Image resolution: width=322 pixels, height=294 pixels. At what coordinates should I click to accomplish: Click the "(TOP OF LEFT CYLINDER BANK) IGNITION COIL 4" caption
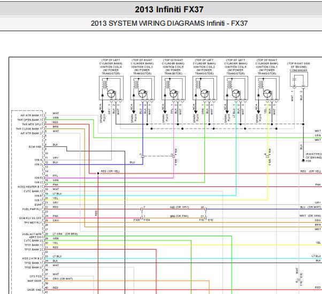click(111, 66)
